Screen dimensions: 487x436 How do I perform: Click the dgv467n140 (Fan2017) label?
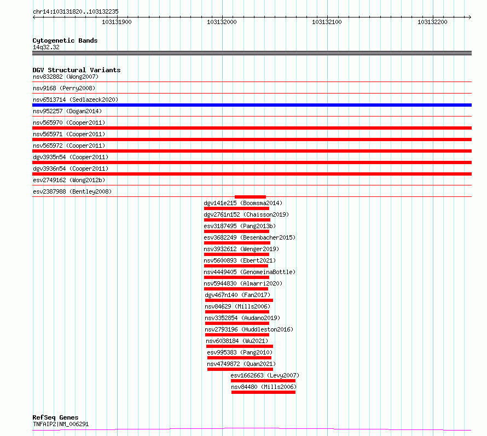tap(237, 295)
